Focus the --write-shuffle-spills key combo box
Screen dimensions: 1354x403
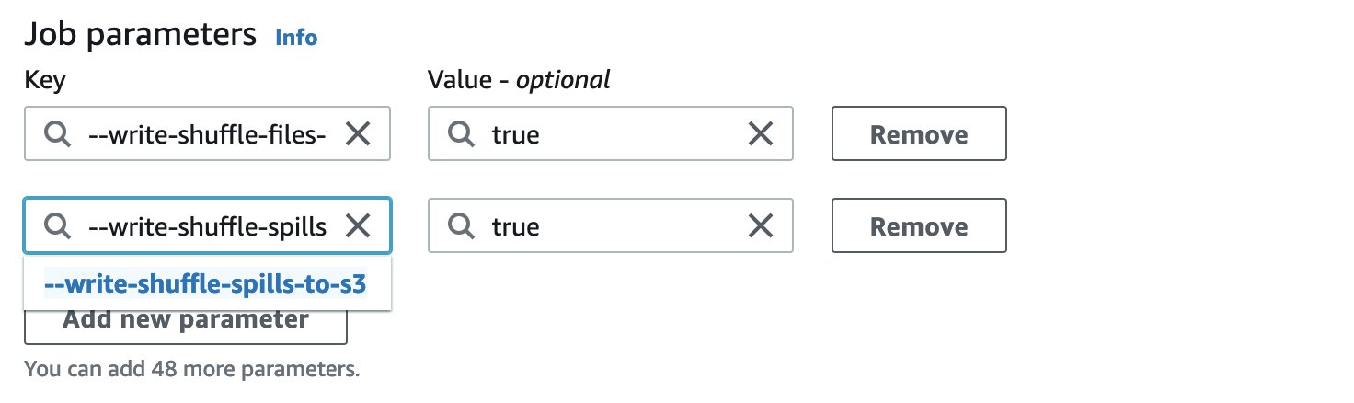208,226
